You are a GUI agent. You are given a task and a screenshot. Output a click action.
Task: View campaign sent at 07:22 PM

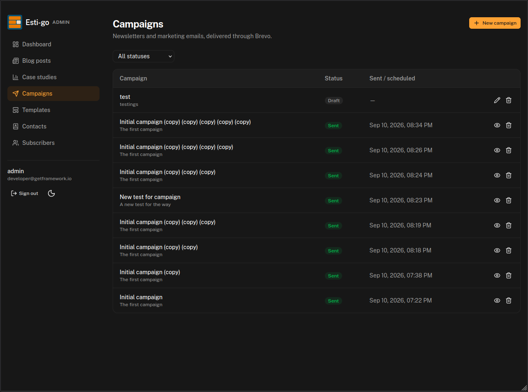497,300
